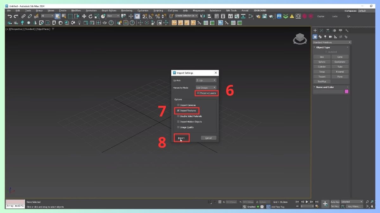This screenshot has width=380, height=213.
Task: Create a Teapot primitive
Action: (322, 76)
